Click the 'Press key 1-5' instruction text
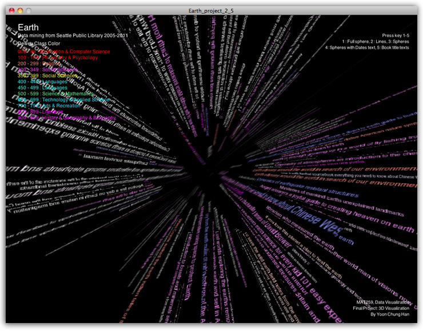 (396, 35)
